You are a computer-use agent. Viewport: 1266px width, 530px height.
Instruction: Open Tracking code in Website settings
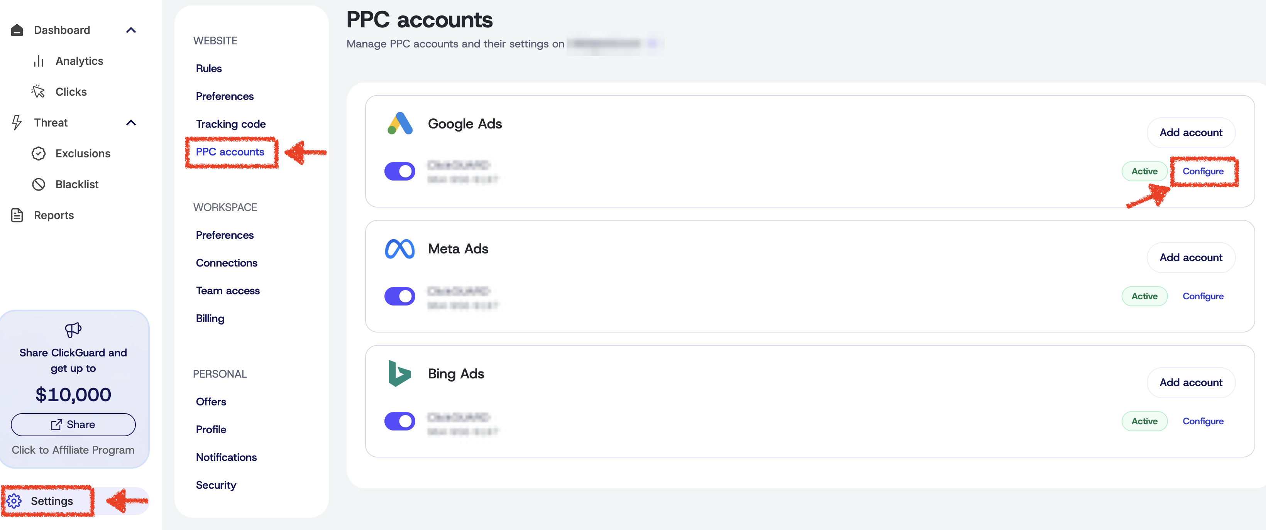230,124
